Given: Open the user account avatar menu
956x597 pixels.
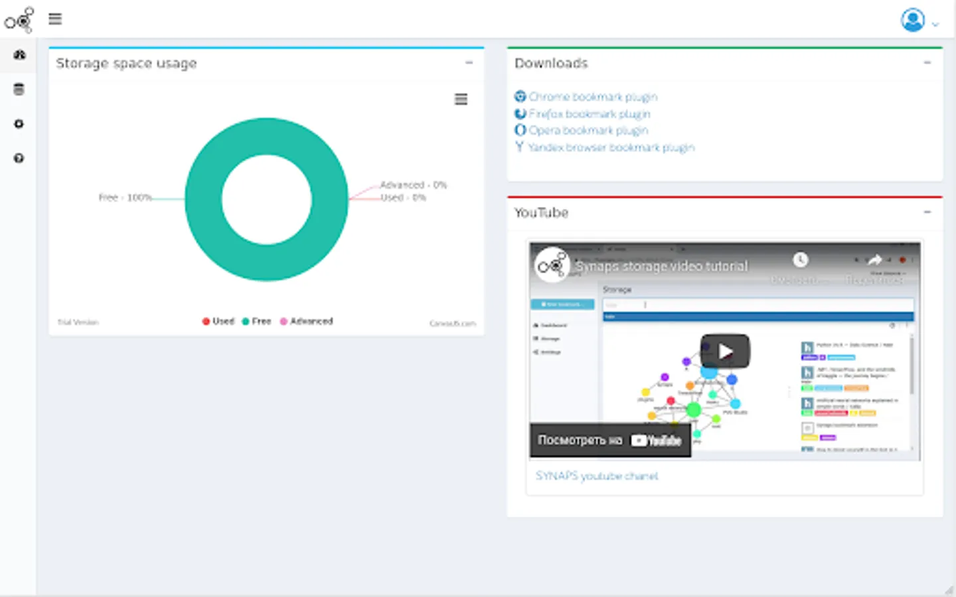Looking at the screenshot, I should tap(913, 20).
